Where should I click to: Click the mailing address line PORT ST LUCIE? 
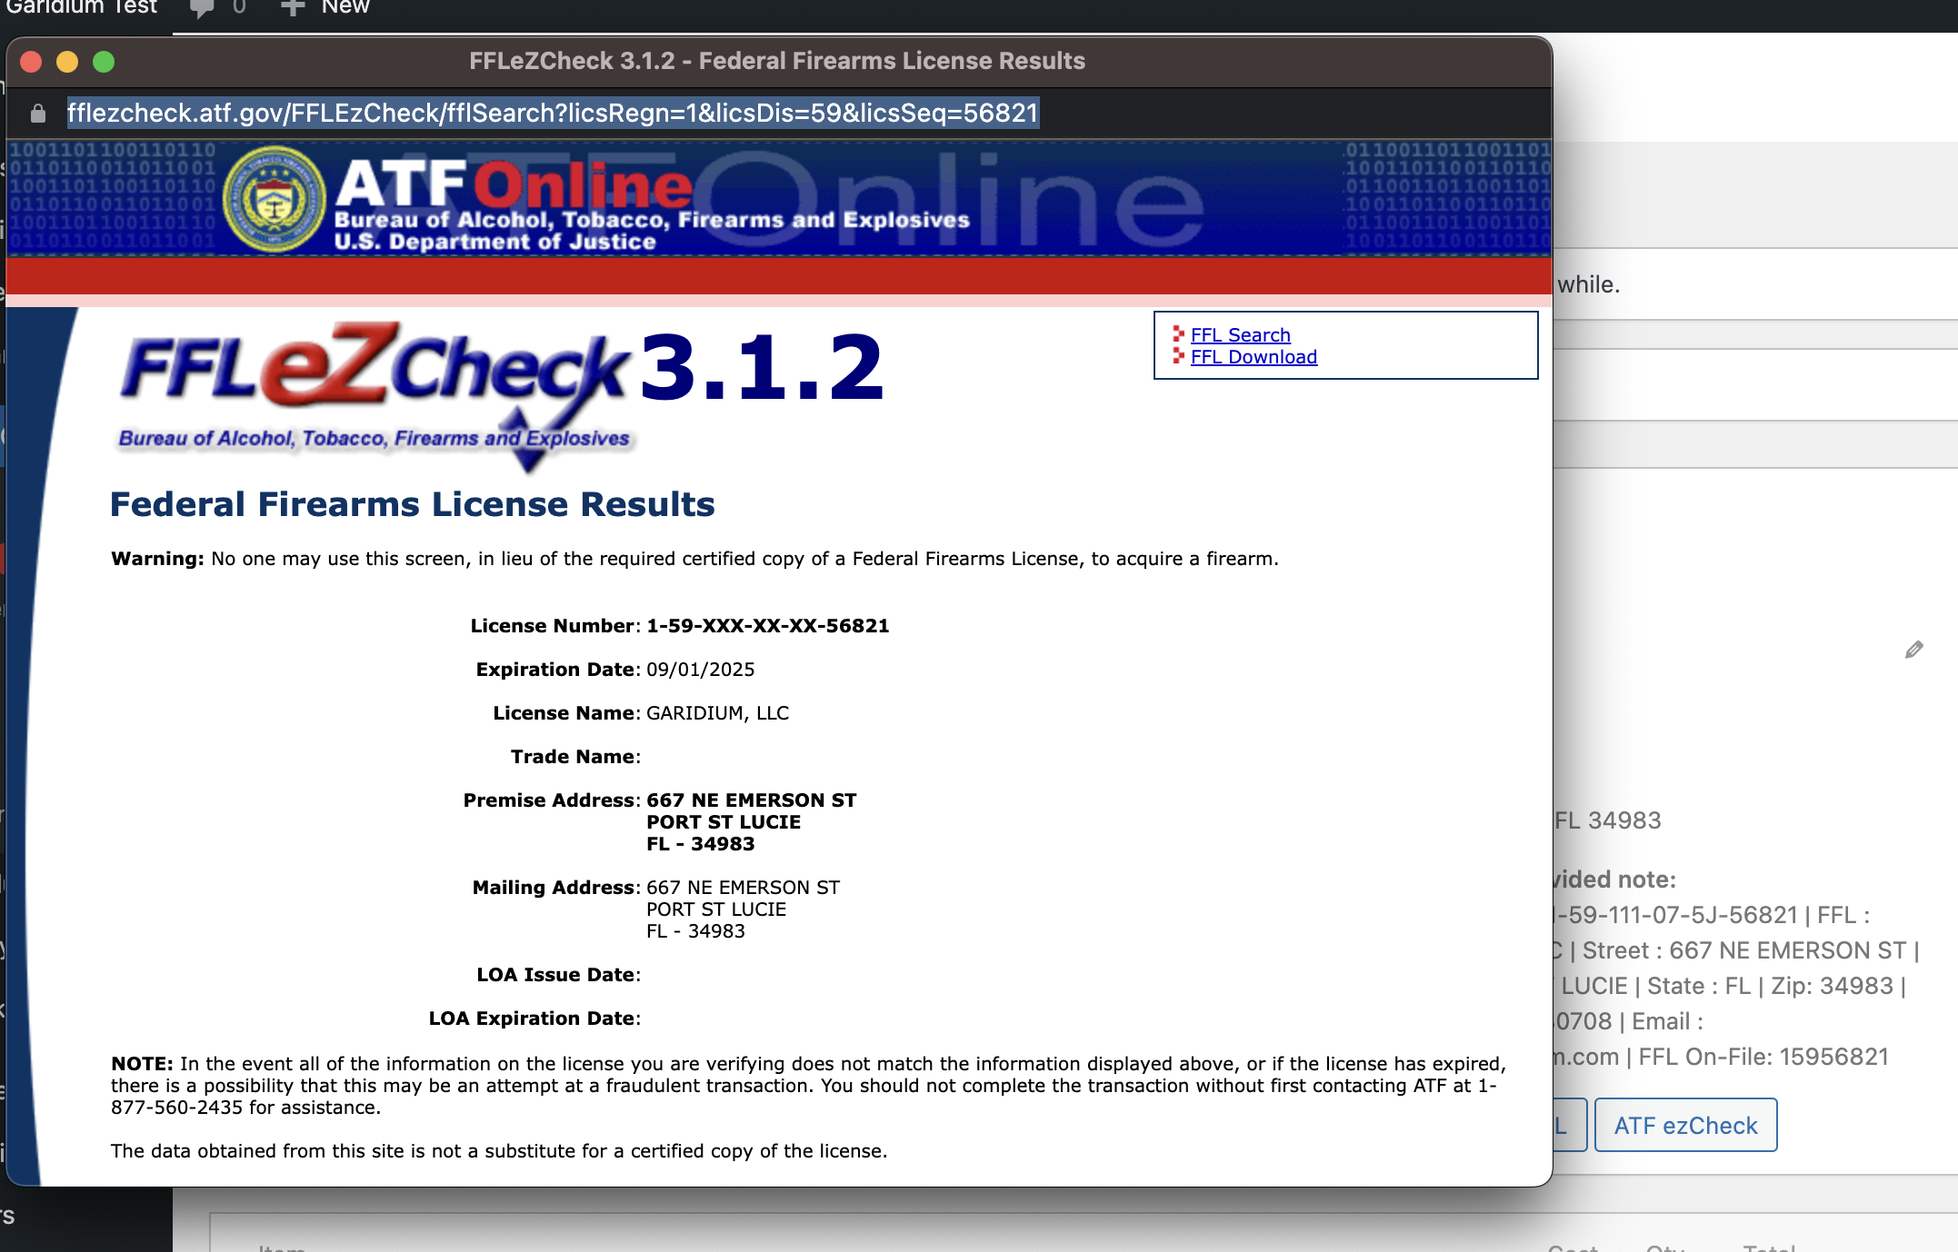[715, 909]
